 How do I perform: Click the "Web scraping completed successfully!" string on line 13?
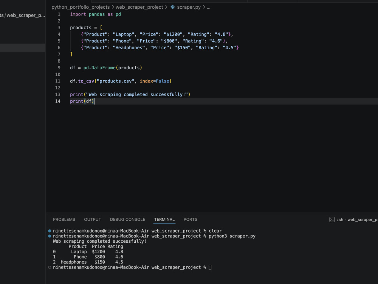pos(137,94)
